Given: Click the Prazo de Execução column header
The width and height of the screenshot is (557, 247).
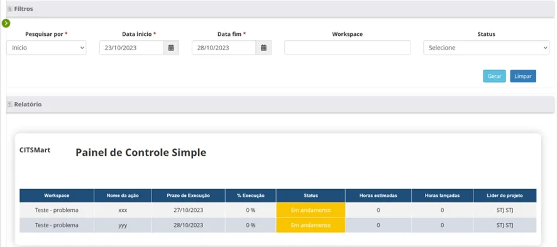Looking at the screenshot, I should click(188, 195).
